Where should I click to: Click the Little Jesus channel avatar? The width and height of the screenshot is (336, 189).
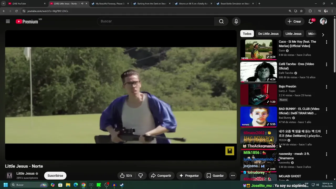9,176
